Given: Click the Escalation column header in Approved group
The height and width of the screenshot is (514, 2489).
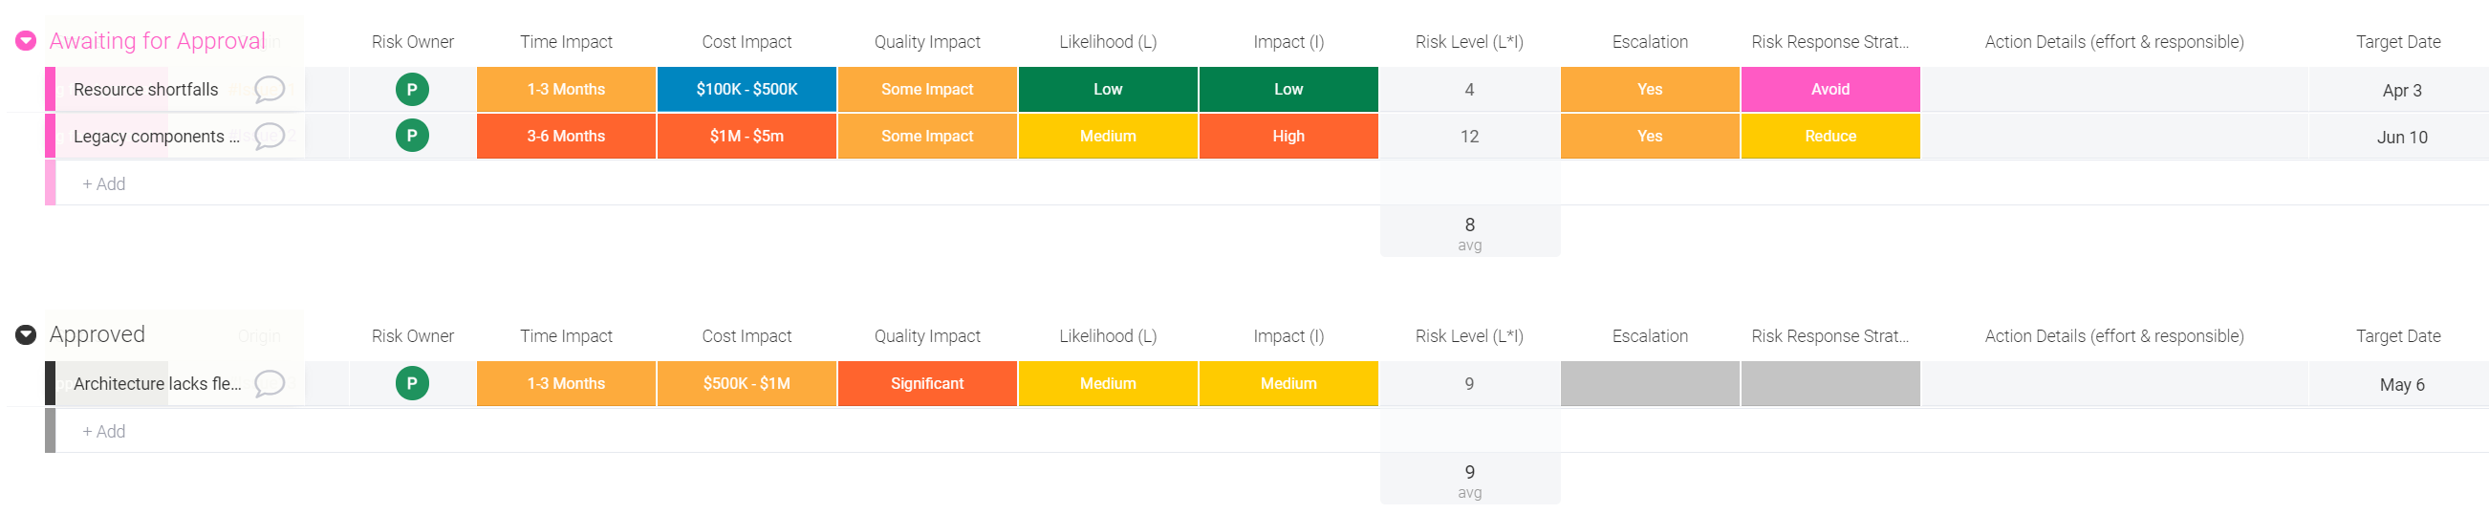Looking at the screenshot, I should 1650,336.
